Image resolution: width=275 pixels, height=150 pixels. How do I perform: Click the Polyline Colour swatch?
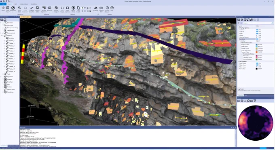point(256,45)
